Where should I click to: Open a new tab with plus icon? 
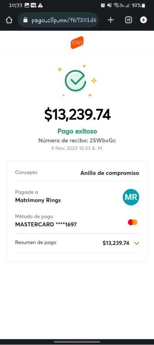click(111, 20)
